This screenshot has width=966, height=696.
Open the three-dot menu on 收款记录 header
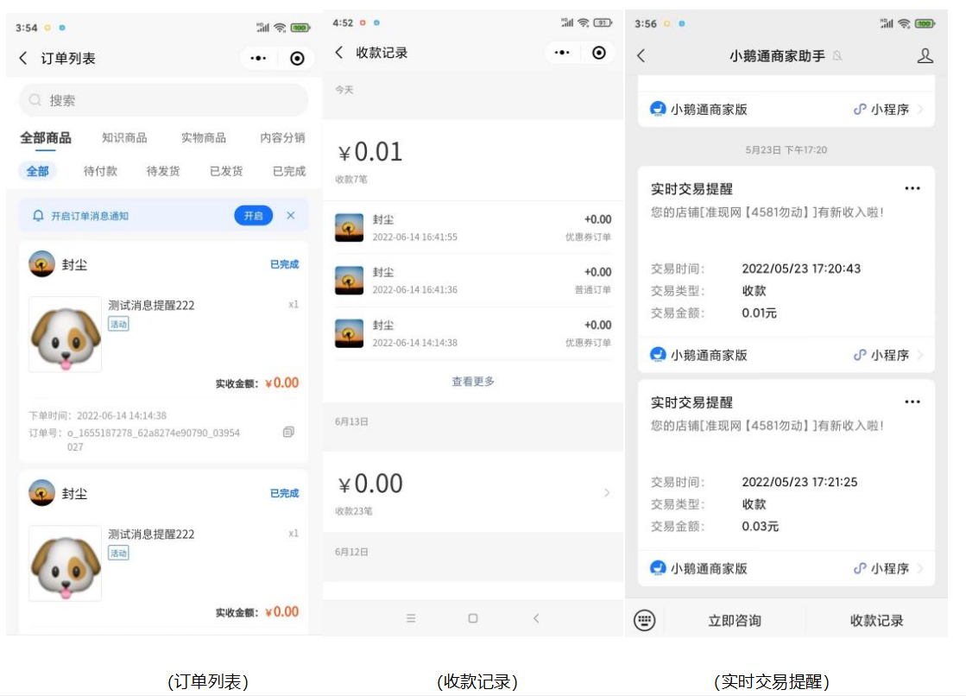562,53
